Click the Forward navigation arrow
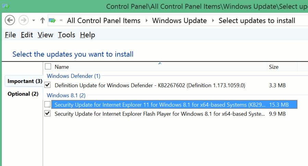Image resolution: width=308 pixels, height=166 pixels. click(x=23, y=20)
